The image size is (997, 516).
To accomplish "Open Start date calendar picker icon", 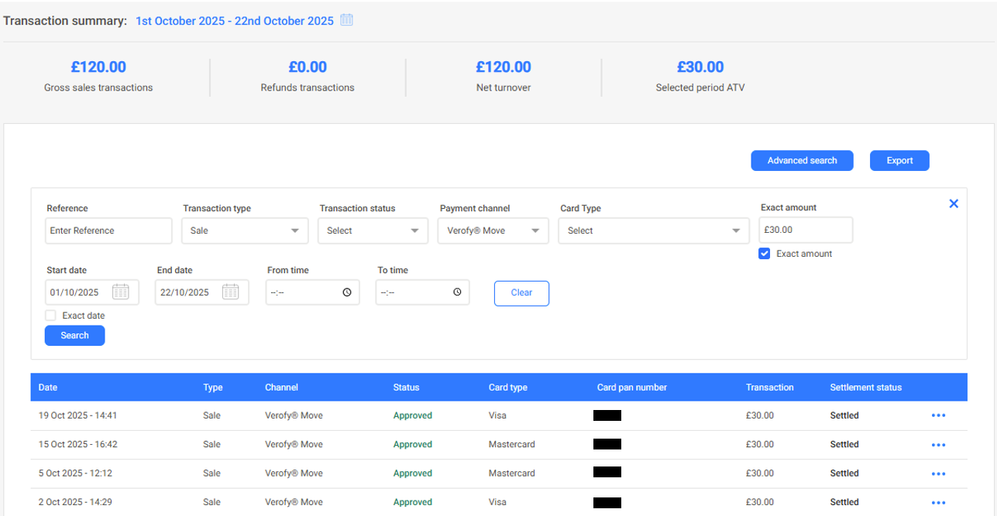I will pyautogui.click(x=120, y=292).
